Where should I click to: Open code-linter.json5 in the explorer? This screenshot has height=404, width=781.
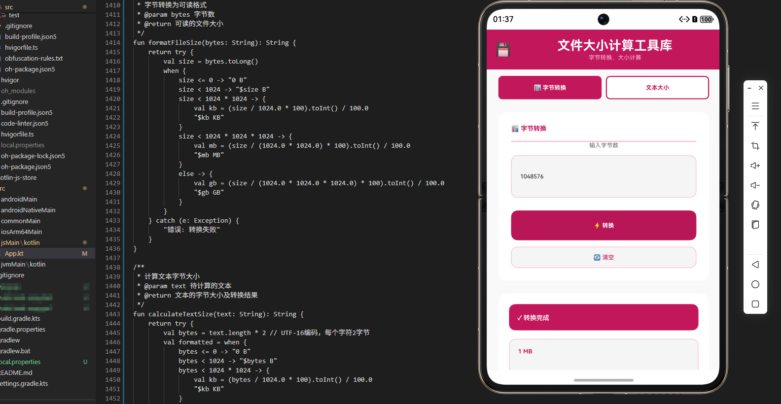click(x=25, y=124)
